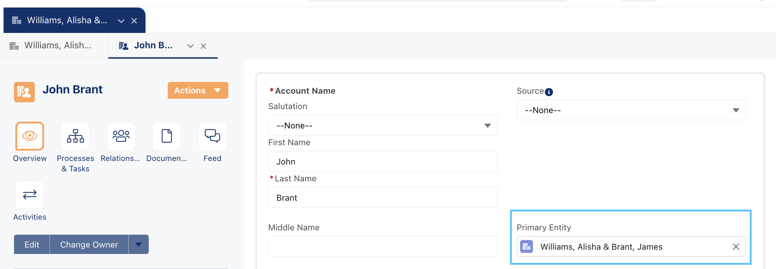Click the Source info tooltip icon

click(x=549, y=92)
